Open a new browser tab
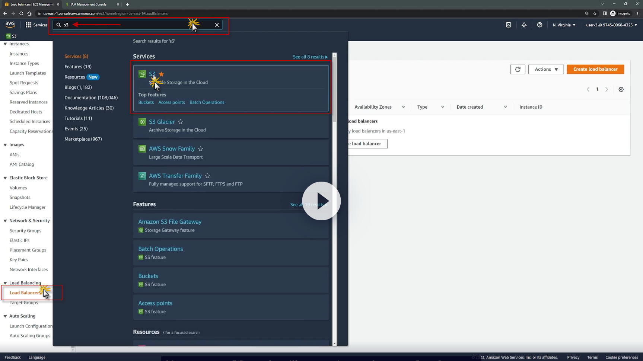 (127, 4)
